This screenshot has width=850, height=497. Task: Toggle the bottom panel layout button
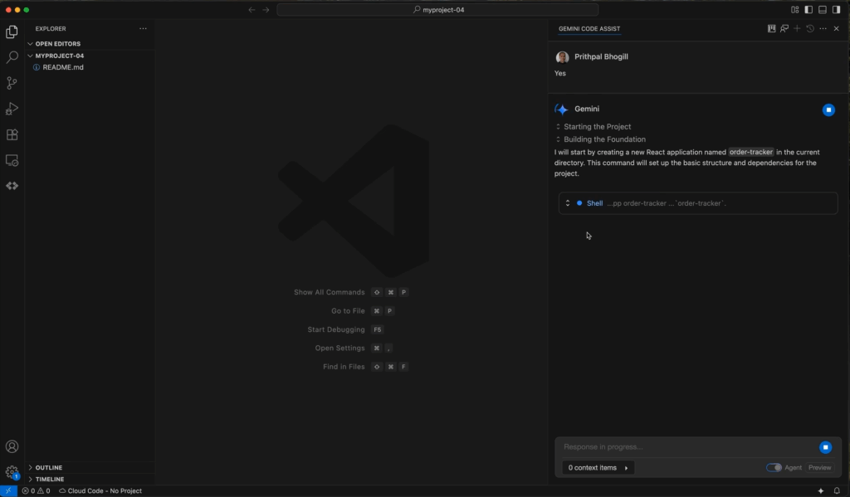(823, 10)
